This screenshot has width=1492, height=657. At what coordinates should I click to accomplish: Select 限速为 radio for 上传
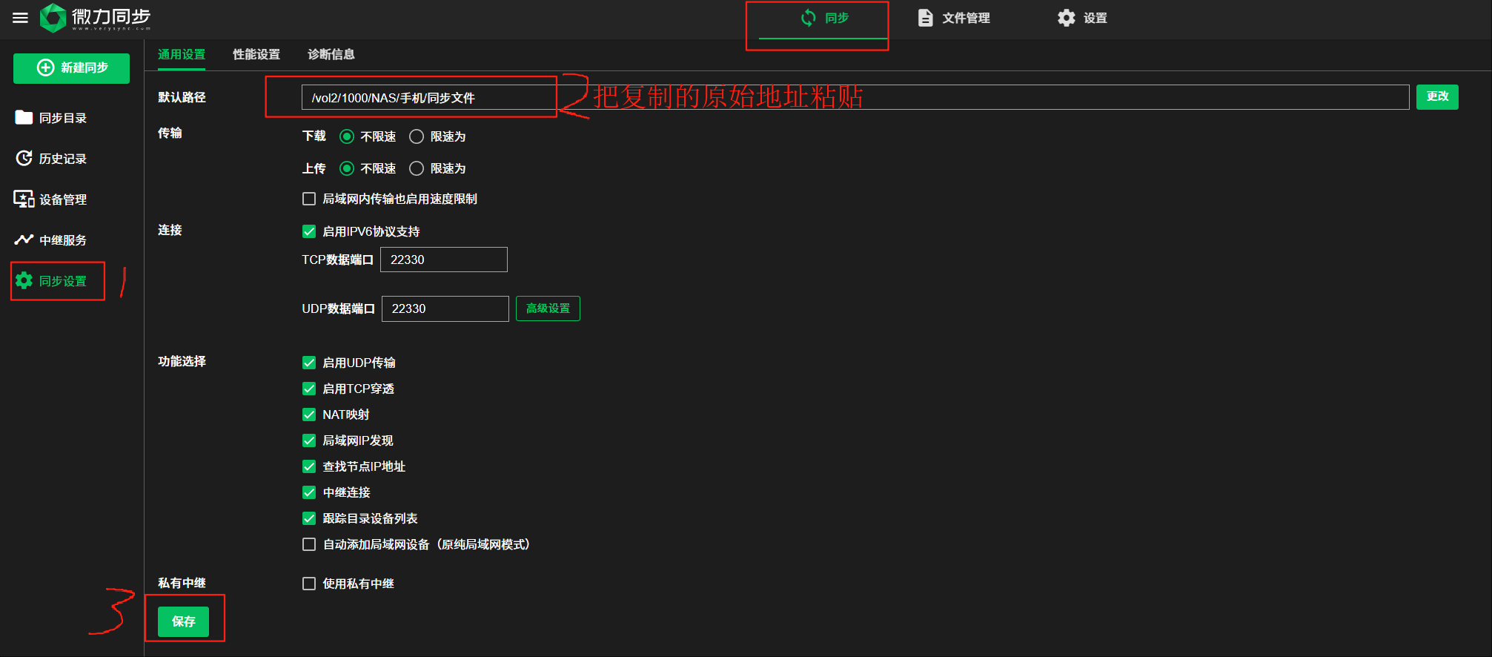[x=417, y=168]
